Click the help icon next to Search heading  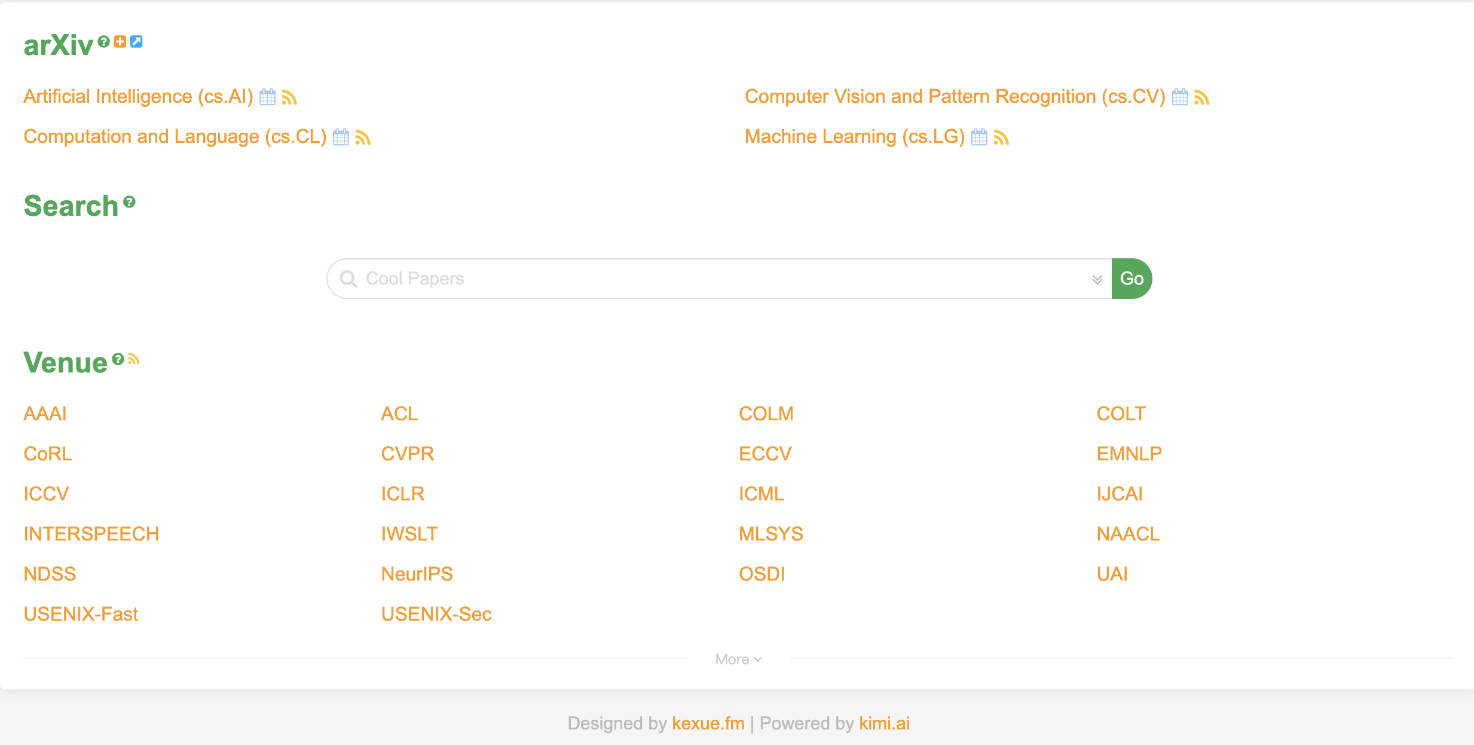click(130, 202)
